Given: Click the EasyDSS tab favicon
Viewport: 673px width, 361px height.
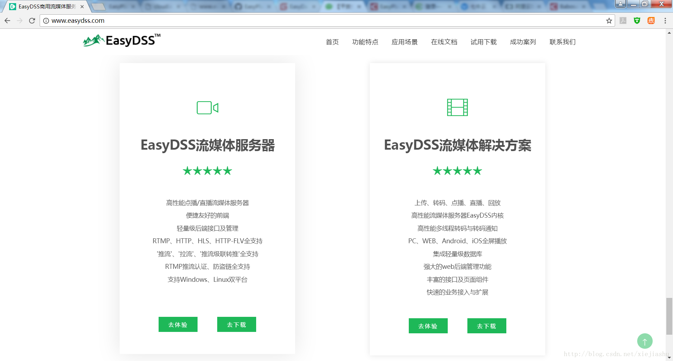Looking at the screenshot, I should (x=13, y=7).
